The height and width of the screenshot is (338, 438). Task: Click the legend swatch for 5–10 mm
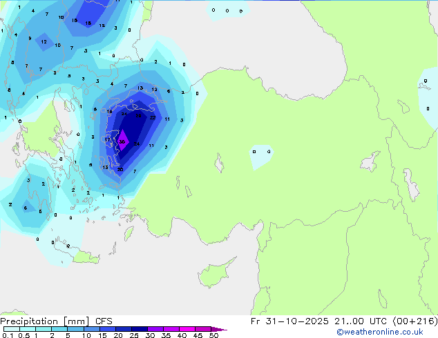point(76,329)
